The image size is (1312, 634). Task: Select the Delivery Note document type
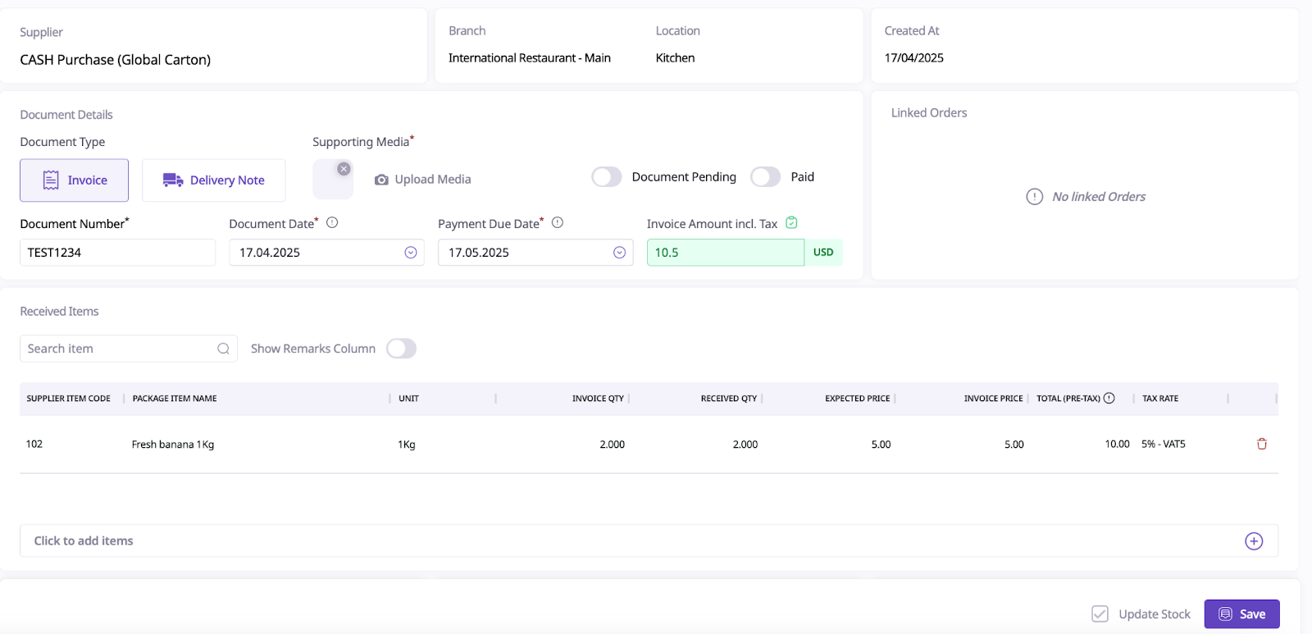coord(214,180)
